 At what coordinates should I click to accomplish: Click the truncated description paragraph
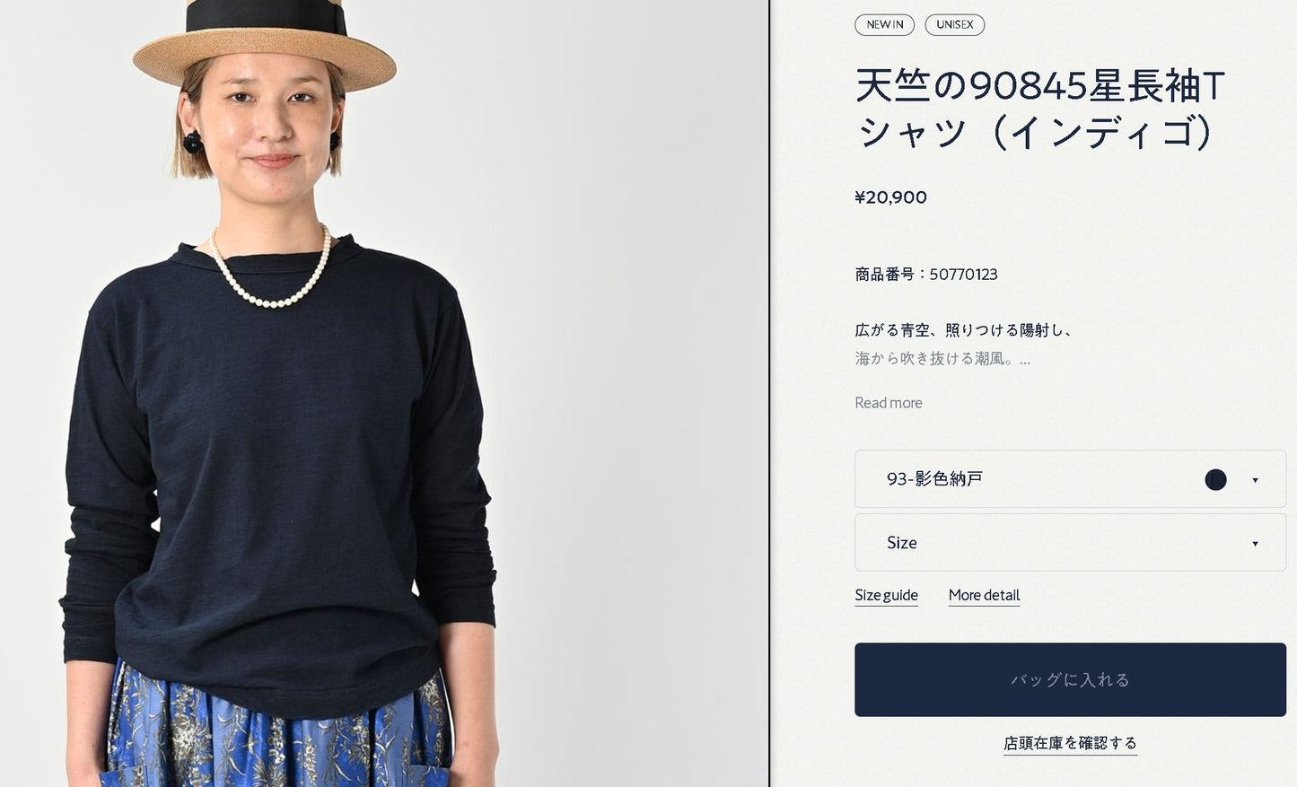coord(964,345)
